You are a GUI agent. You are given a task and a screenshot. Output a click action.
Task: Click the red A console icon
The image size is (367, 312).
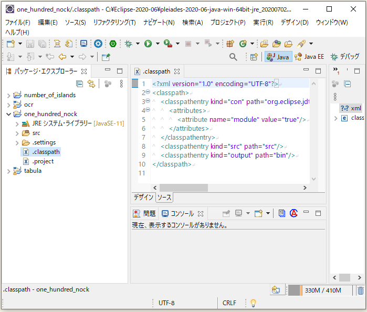point(293,213)
